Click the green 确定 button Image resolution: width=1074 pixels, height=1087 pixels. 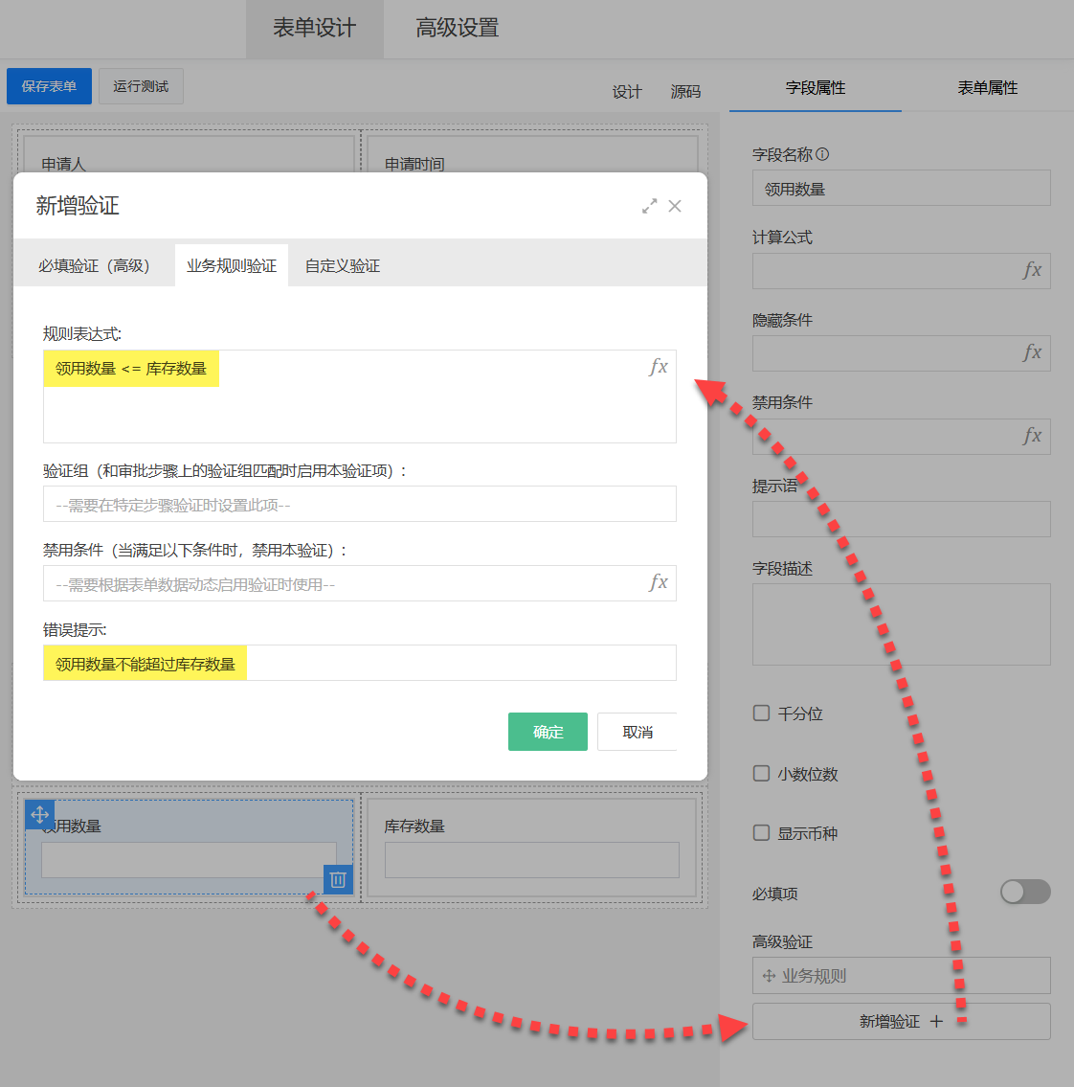point(548,732)
